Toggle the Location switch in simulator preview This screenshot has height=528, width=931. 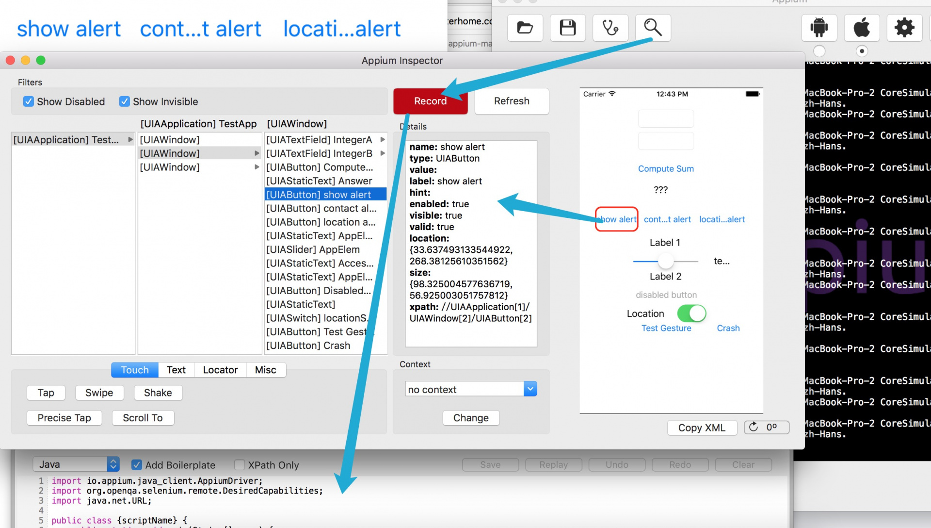pos(691,313)
